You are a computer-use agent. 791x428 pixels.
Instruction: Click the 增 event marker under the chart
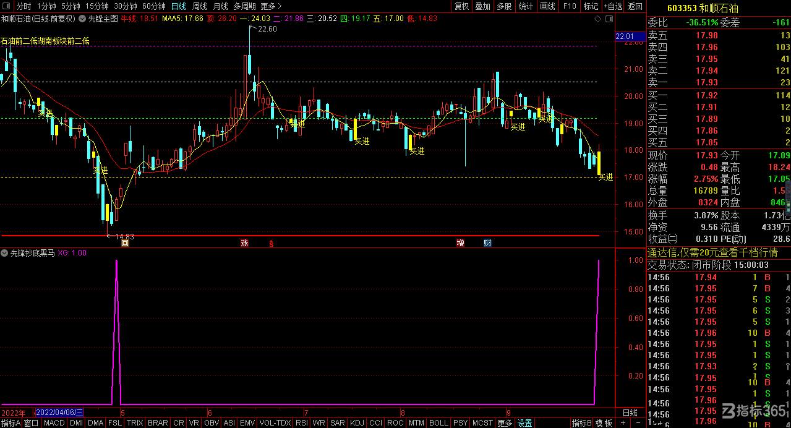(x=460, y=243)
